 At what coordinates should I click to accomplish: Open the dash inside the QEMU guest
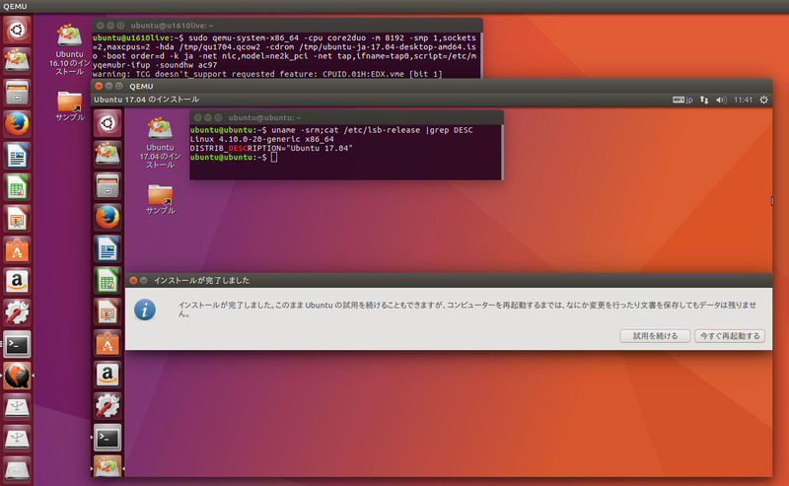(108, 123)
